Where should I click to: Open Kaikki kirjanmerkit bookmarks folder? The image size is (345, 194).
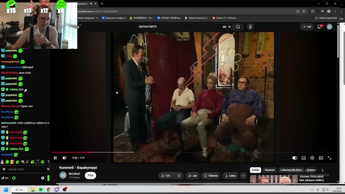[326, 18]
